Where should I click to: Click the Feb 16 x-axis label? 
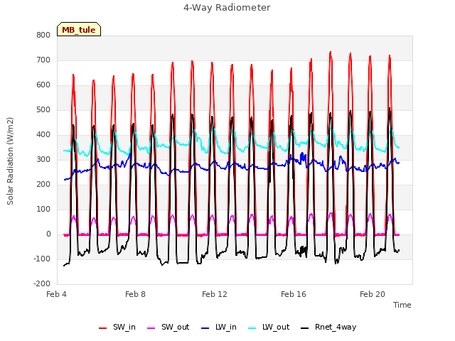pyautogui.click(x=294, y=294)
